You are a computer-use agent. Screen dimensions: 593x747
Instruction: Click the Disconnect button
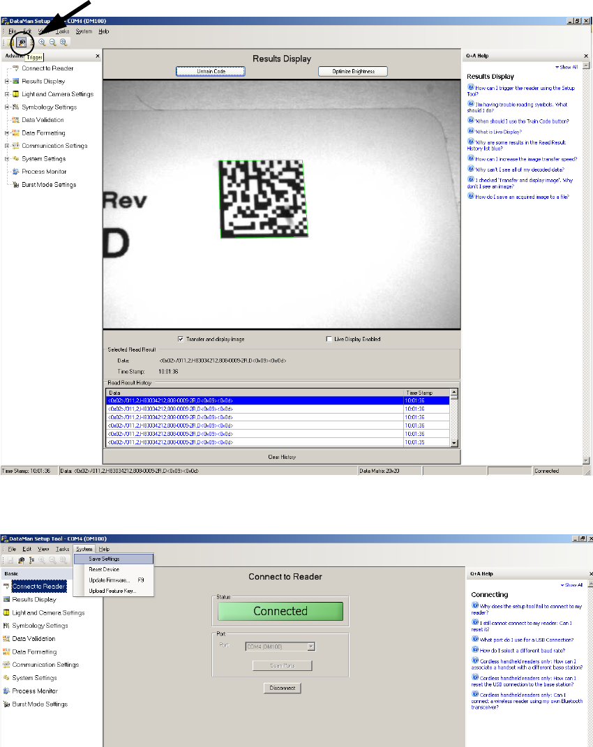[283, 688]
